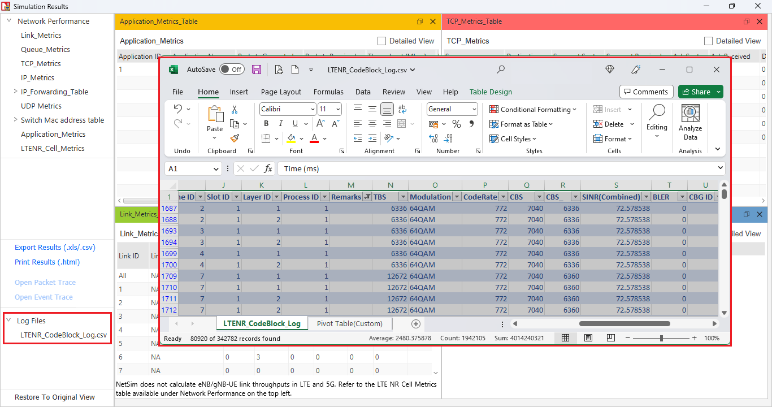
Task: Open the Table Design ribbon tab
Action: click(x=491, y=92)
